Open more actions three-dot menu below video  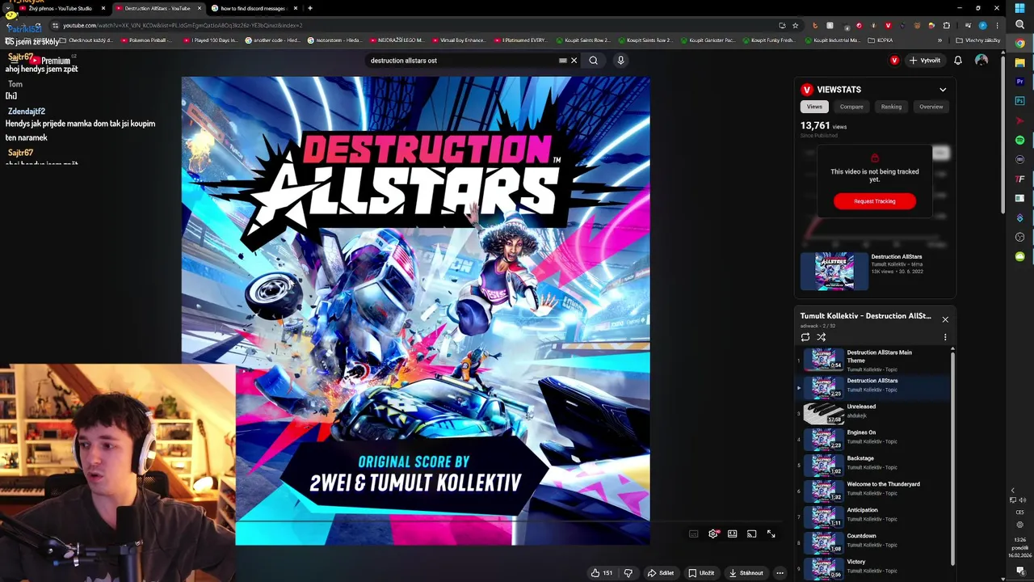(x=780, y=573)
